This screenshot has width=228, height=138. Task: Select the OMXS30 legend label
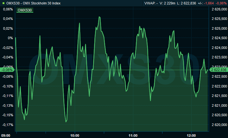(x=25, y=10)
